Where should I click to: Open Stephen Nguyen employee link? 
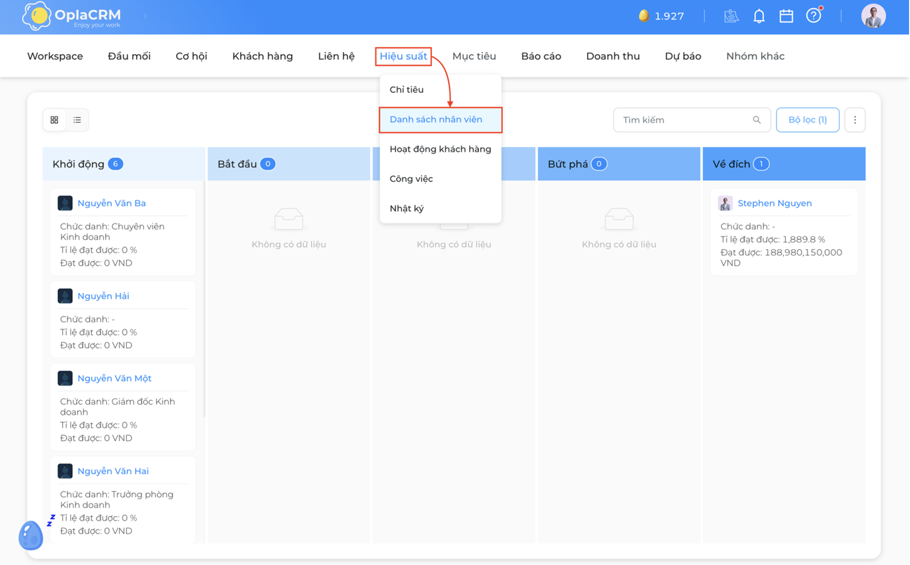coord(774,203)
